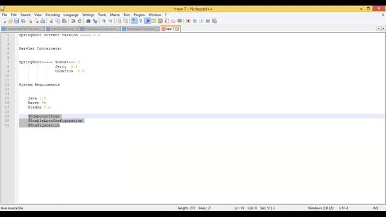Viewport: 386px width, 217px height.
Task: Play back the recorded macro
Action: point(201,21)
